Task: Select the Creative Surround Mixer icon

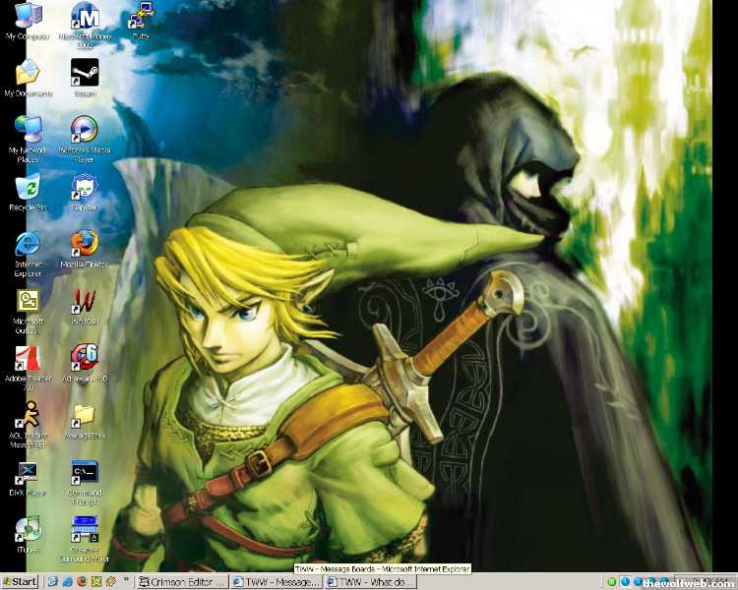Action: coord(85,528)
